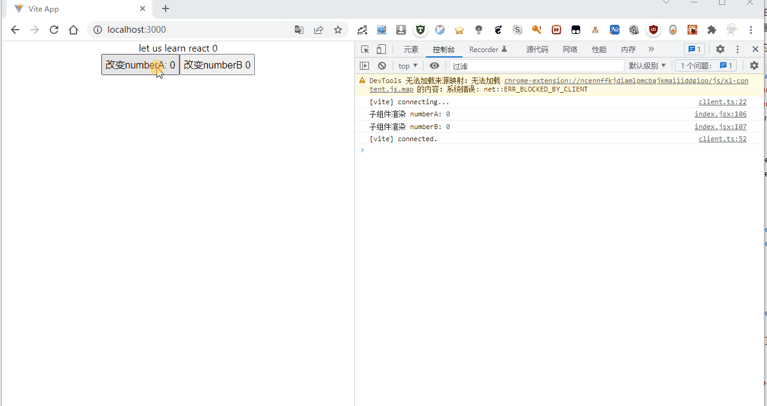The width and height of the screenshot is (767, 406).
Task: Click the green T shield extension
Action: click(x=420, y=30)
